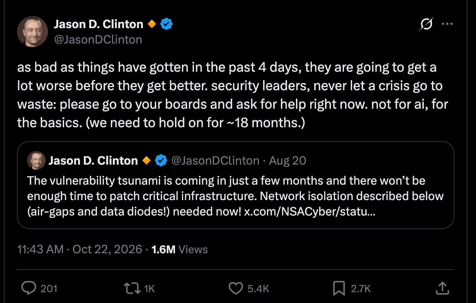Open the quoted vulnerability tsunami post
476x303 pixels.
tap(236, 185)
